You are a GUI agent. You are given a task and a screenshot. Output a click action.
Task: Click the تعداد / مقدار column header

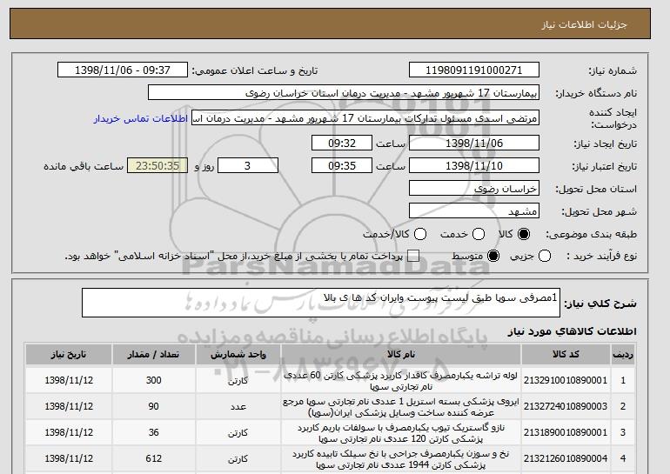pyautogui.click(x=154, y=355)
